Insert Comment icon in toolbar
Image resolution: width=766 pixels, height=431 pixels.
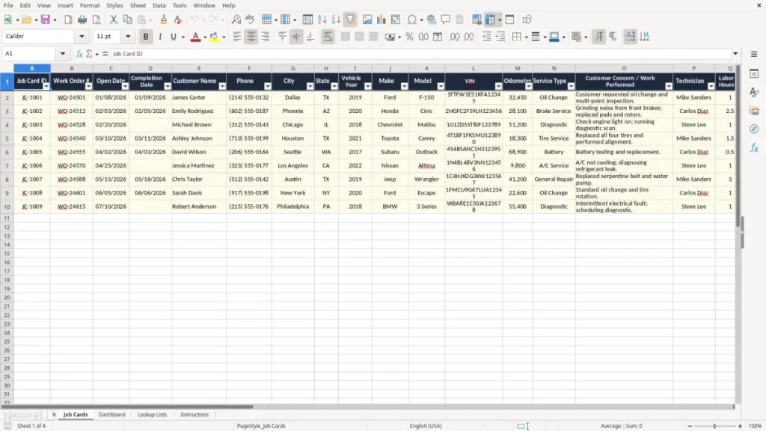point(446,19)
